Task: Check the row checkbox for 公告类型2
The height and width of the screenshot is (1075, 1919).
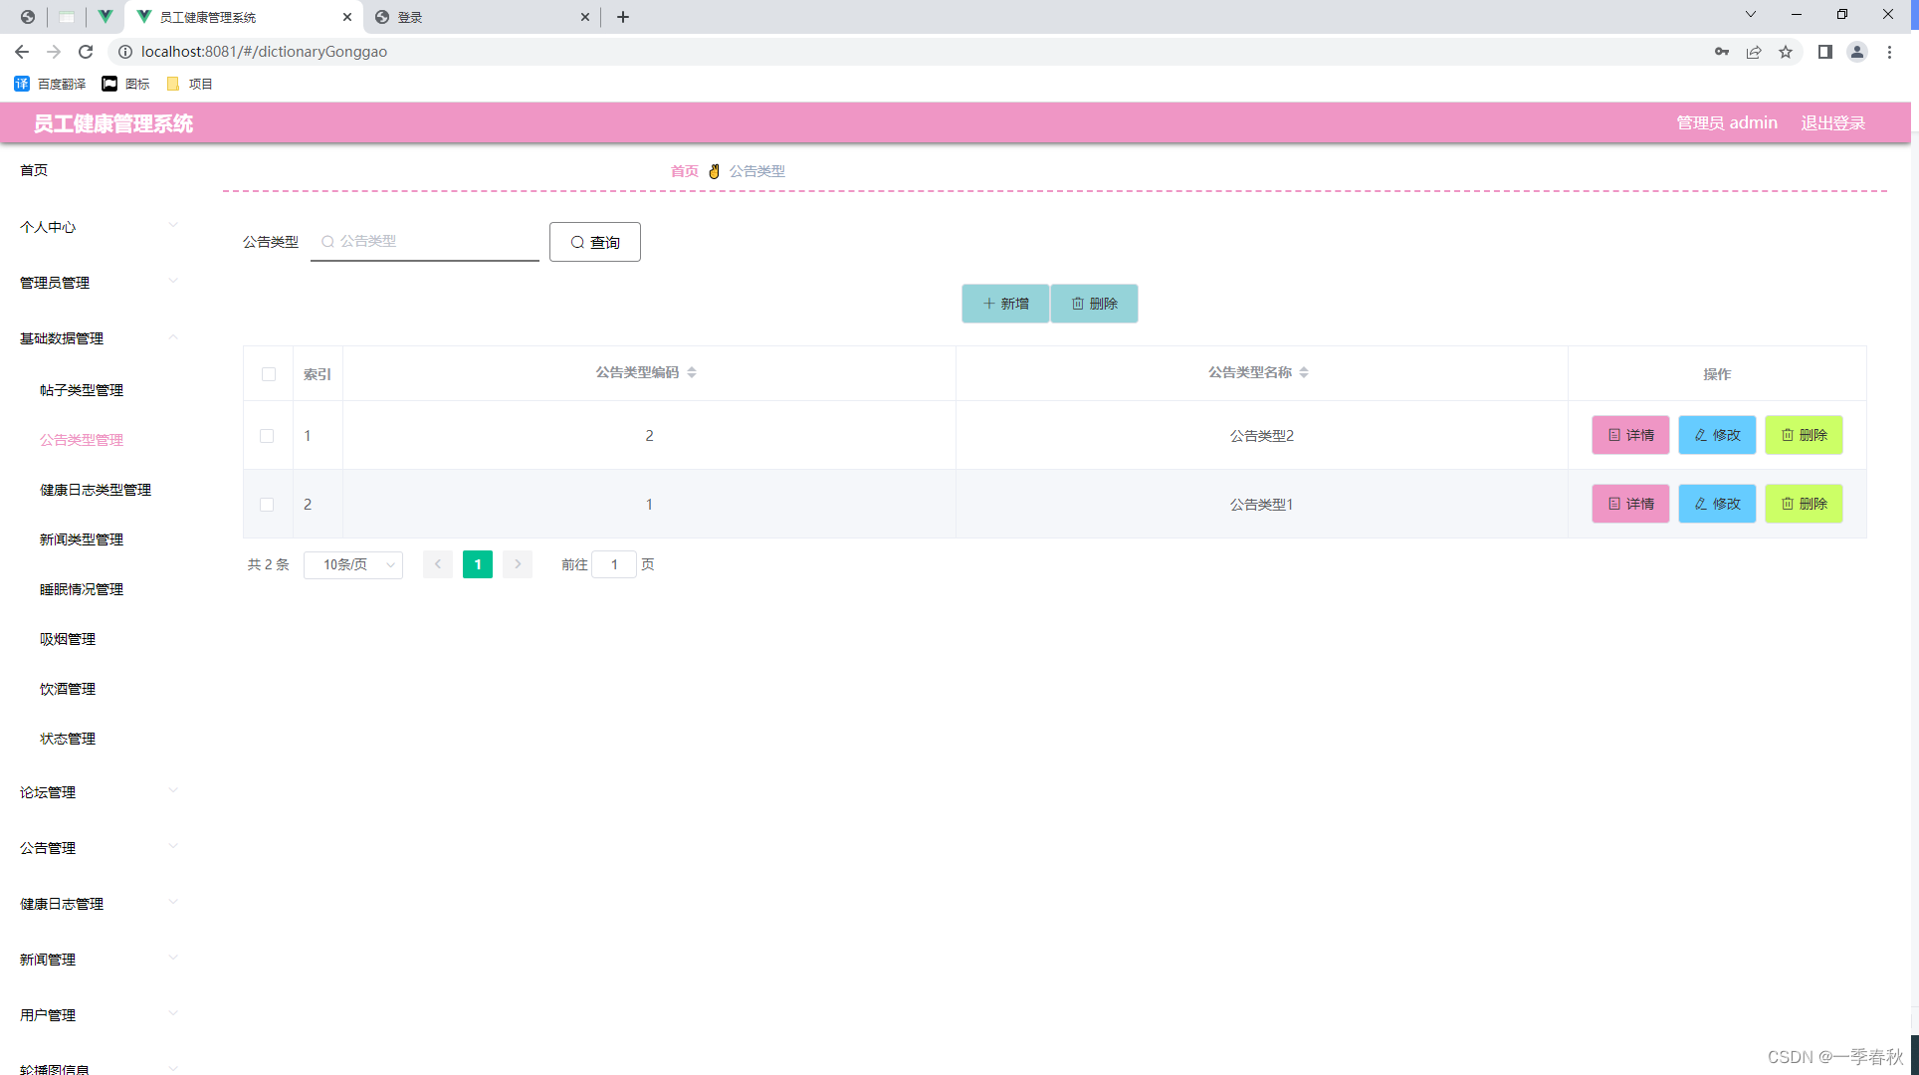Action: click(x=267, y=436)
